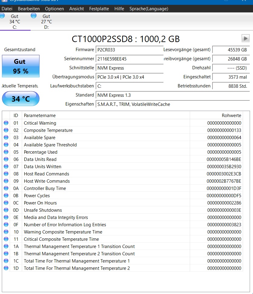
Task: Click status icon of row 1A
Action: [x=6, y=246]
